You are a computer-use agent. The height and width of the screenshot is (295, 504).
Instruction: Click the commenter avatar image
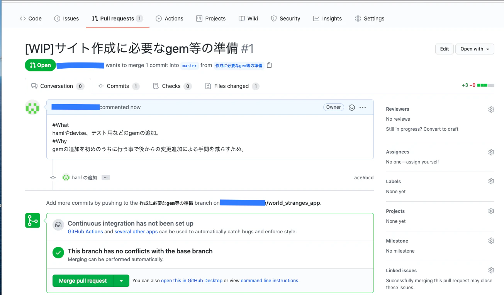click(32, 107)
